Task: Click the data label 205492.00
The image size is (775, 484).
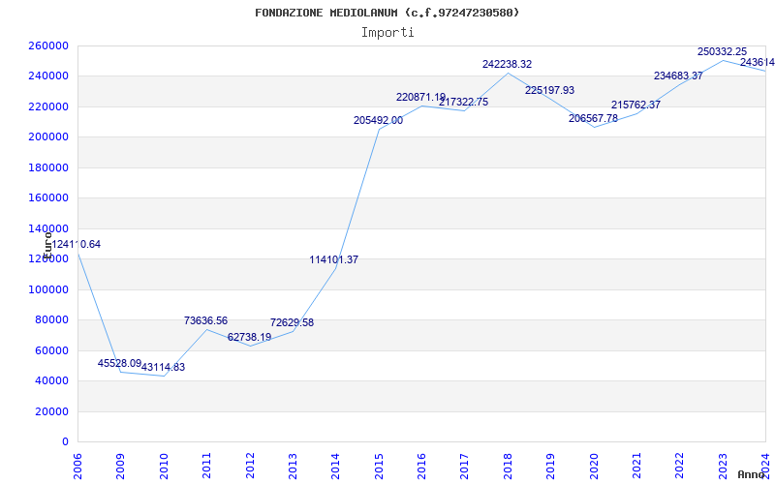Action: pos(378,120)
